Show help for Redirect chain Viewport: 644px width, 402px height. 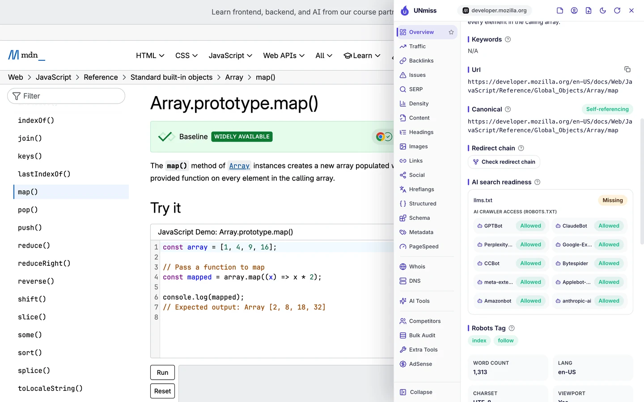[521, 148]
